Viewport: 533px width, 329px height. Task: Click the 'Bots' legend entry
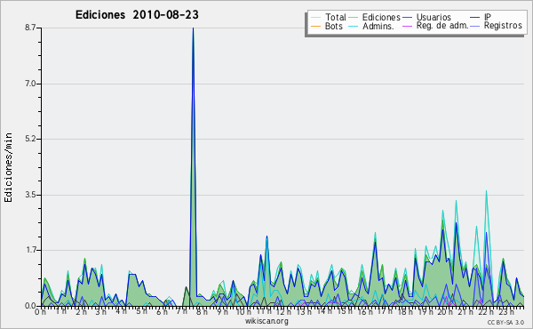point(333,26)
